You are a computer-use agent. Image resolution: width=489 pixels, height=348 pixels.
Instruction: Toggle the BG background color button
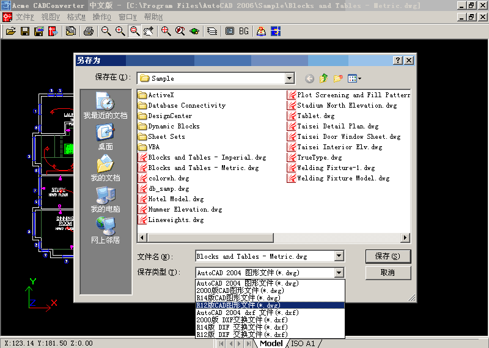(244, 32)
